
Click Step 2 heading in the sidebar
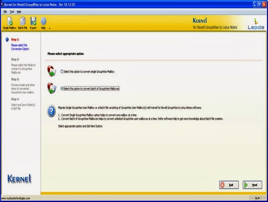(x=15, y=59)
